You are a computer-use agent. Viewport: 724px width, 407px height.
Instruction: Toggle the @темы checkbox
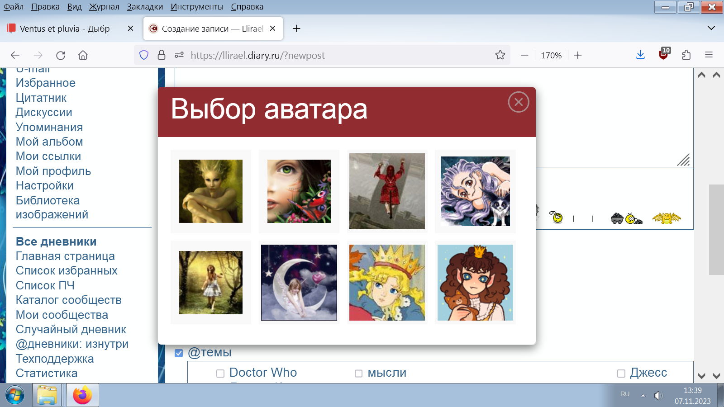coord(179,353)
